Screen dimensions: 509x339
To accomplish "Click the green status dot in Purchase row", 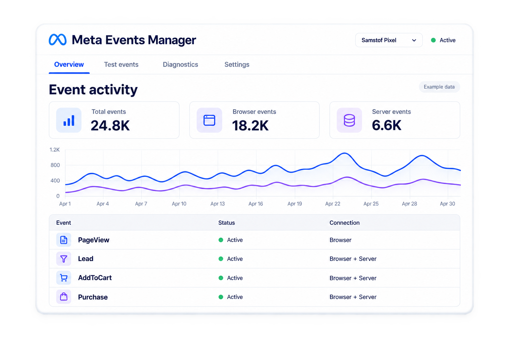I will click(x=221, y=297).
